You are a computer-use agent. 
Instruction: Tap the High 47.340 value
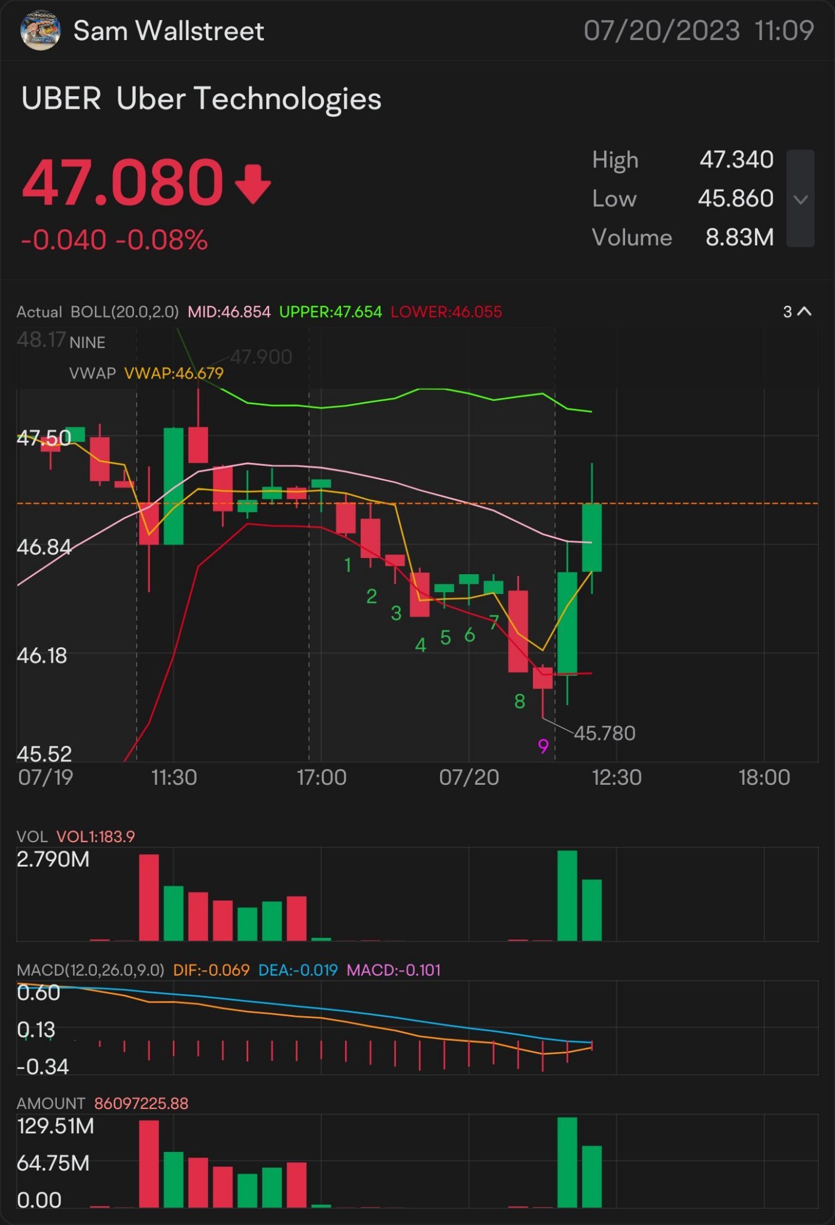[737, 160]
